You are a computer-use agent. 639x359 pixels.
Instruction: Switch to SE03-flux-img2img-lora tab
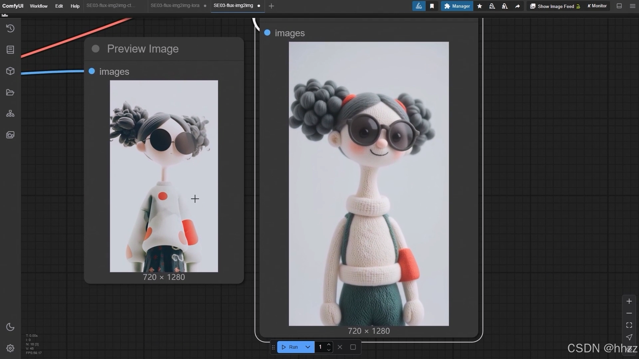[x=175, y=6]
